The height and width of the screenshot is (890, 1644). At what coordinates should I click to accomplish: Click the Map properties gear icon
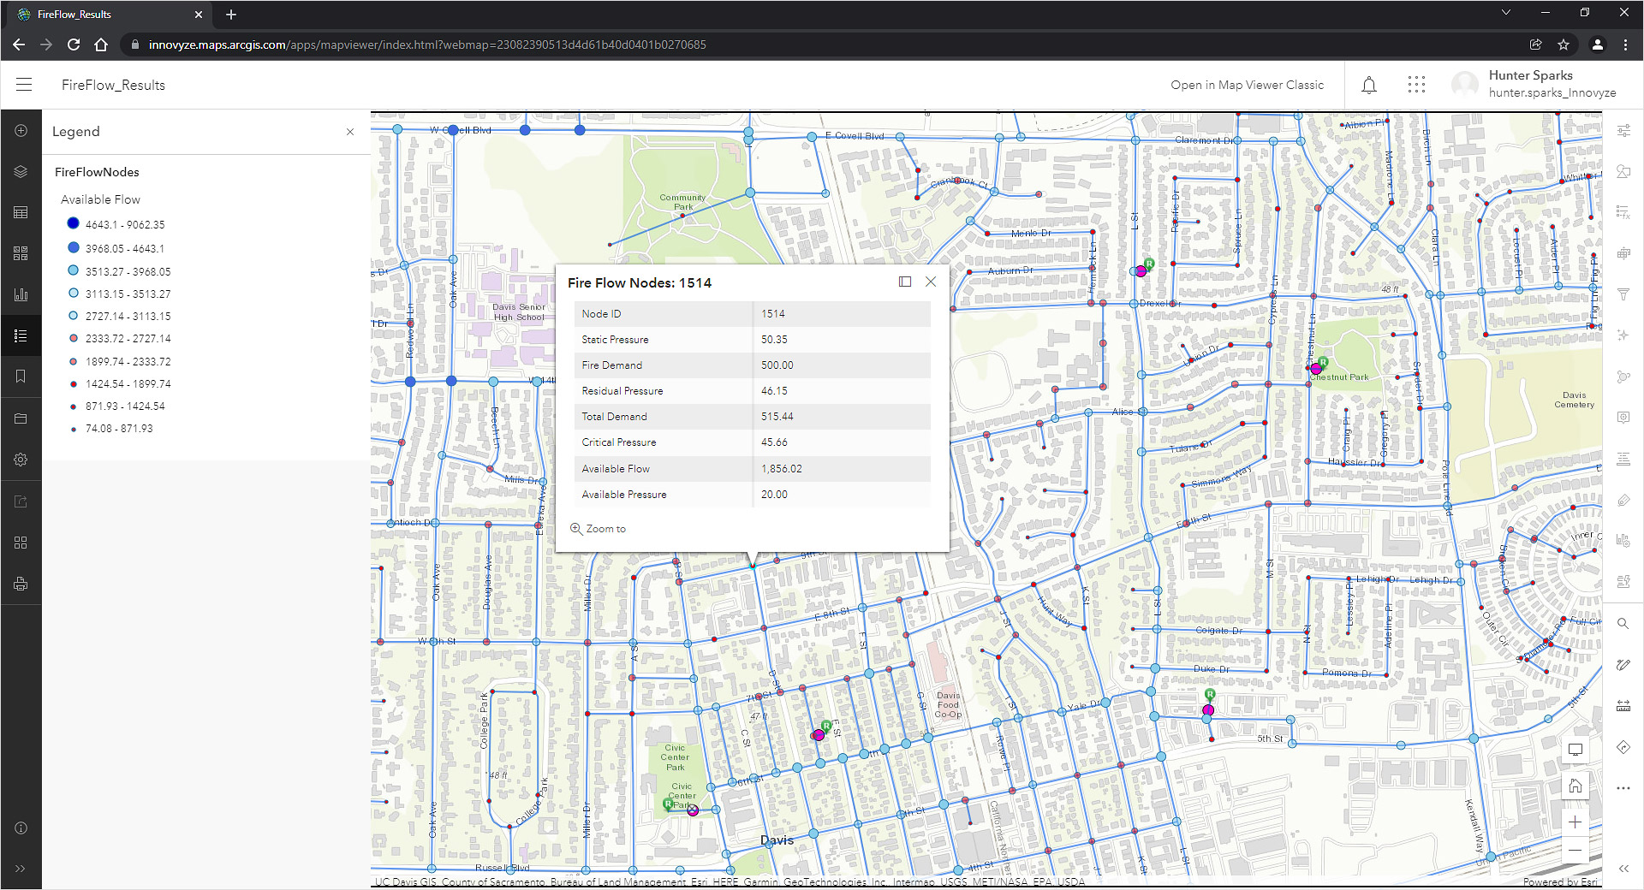tap(21, 460)
